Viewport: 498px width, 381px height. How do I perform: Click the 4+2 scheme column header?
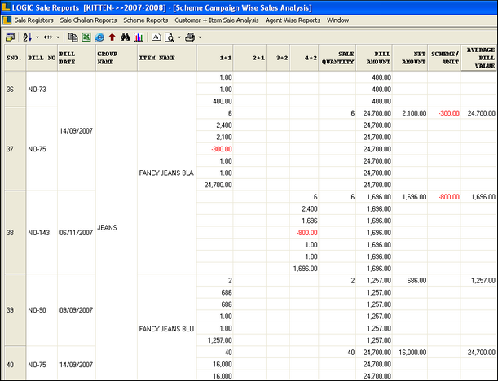[x=304, y=58]
